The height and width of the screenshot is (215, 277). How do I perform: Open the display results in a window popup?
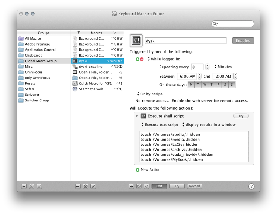(x=209, y=125)
